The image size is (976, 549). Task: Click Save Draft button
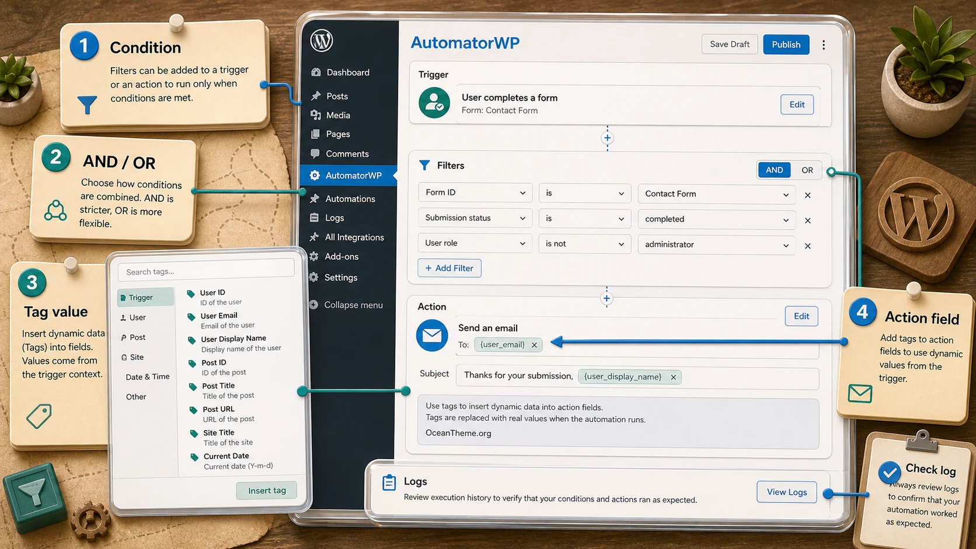coord(730,44)
